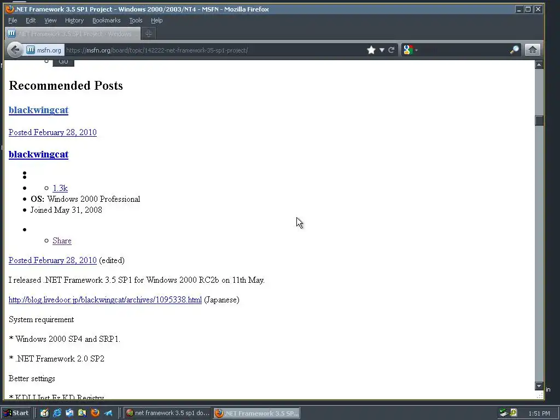Open the File menu

13,20
